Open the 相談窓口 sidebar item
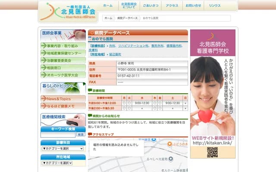The width and height of the screenshot is (276, 172). [x=63, y=68]
